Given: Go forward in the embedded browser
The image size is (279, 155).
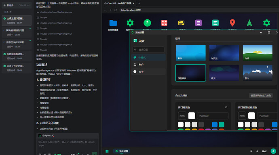Looking at the screenshot, I should [110, 10].
